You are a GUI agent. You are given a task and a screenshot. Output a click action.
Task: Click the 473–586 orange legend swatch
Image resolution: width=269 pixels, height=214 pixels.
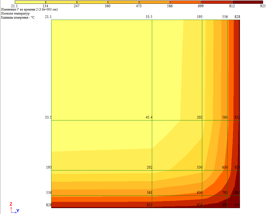(154, 2)
